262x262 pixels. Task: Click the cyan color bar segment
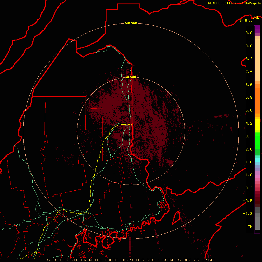257,160
